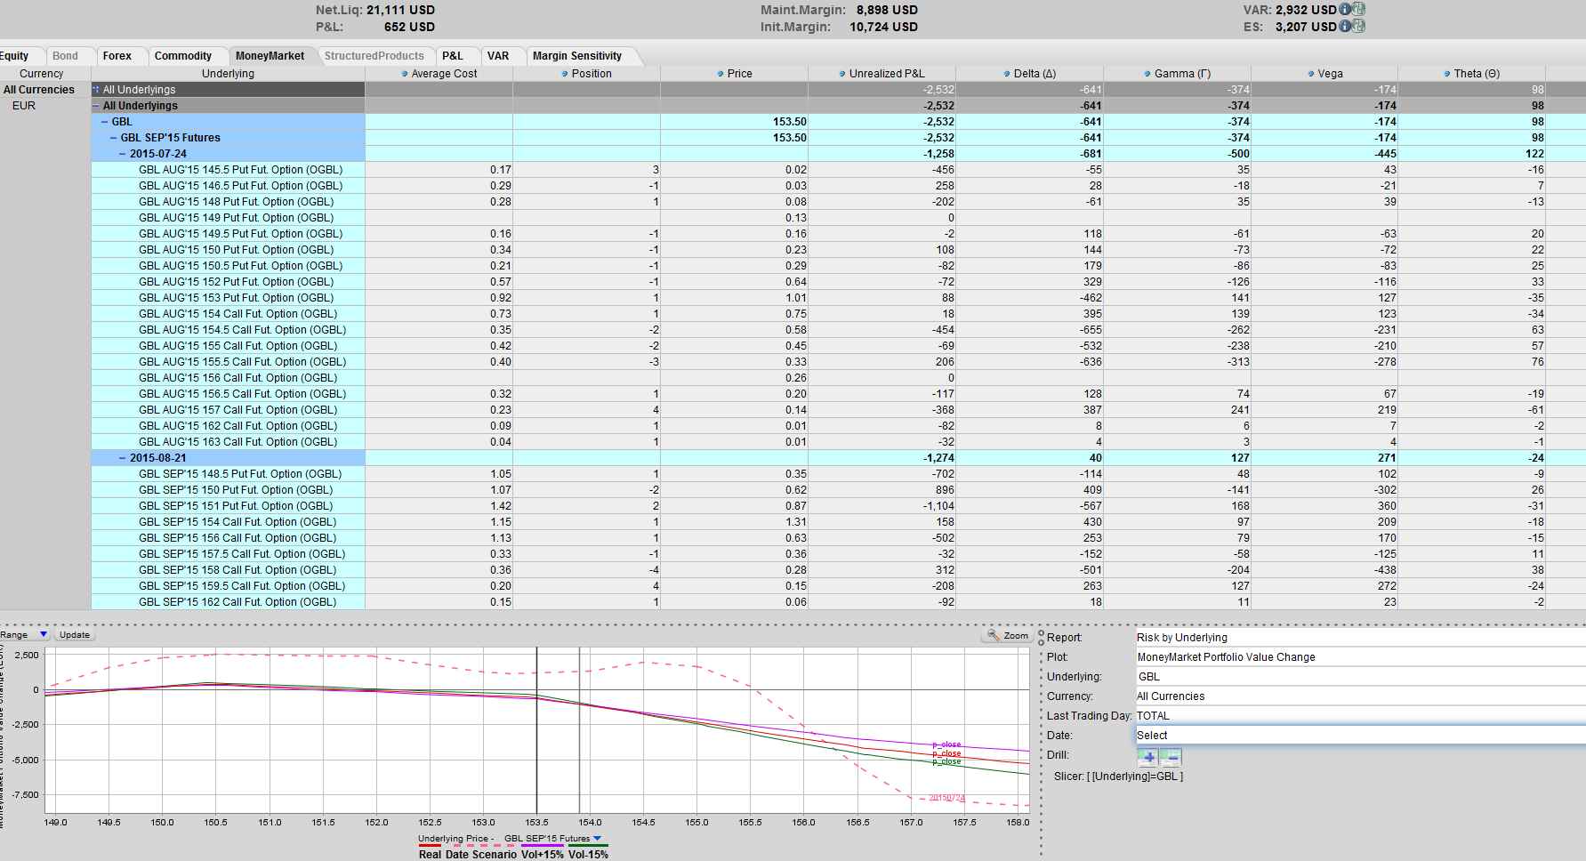Open the Currency selector showing All Currencies
This screenshot has width=1586, height=861.
click(1359, 696)
